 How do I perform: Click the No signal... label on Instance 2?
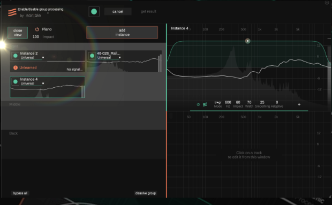click(x=74, y=70)
